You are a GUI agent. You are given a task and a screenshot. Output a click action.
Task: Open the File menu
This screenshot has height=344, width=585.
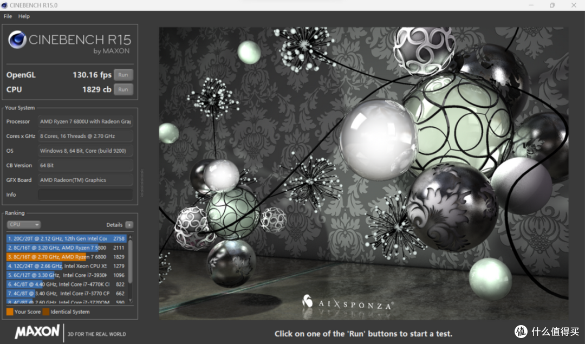(8, 16)
